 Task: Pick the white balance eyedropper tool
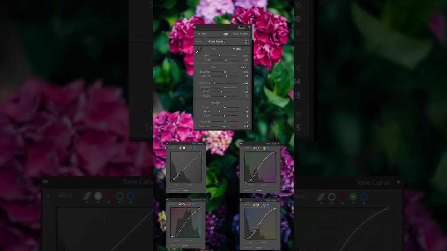coord(199,50)
